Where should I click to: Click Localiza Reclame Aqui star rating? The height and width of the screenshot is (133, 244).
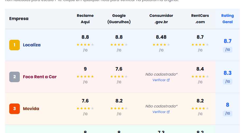click(x=85, y=45)
